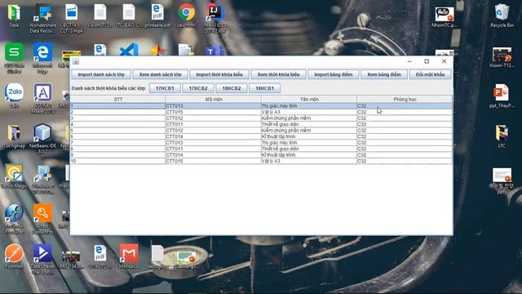Image resolution: width=522 pixels, height=294 pixels.
Task: Click Xem danh sách lớp button
Action: tap(160, 74)
